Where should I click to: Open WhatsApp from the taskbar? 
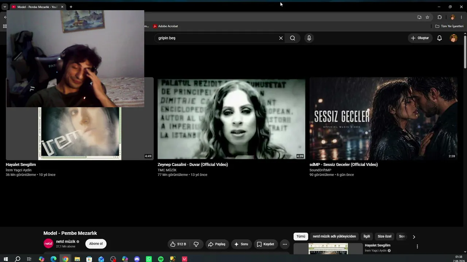point(149,259)
